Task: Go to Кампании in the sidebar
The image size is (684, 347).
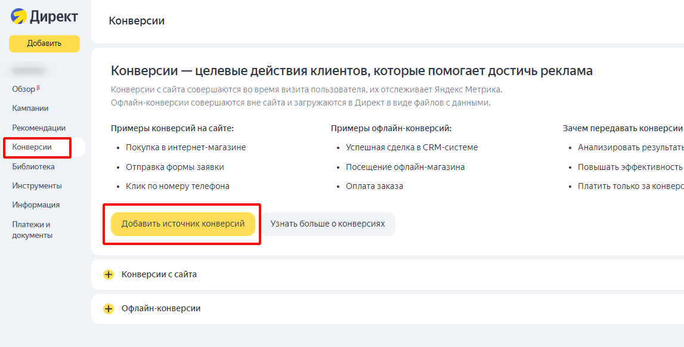Action: 30,109
